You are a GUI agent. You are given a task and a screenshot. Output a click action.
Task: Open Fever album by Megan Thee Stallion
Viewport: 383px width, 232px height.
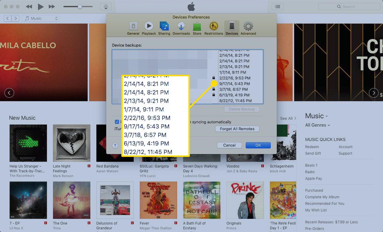158,200
